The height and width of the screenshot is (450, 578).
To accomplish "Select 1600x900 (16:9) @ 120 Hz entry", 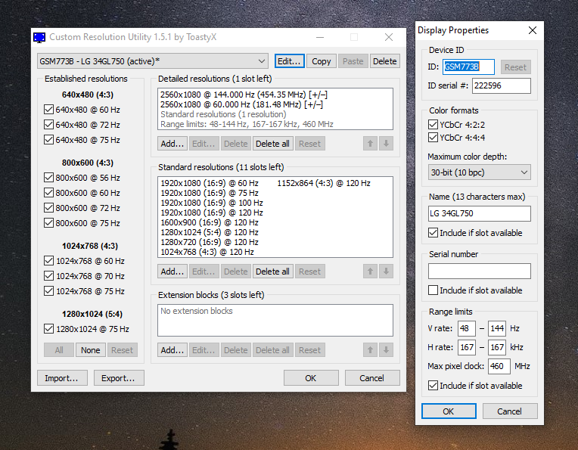I will click(210, 222).
